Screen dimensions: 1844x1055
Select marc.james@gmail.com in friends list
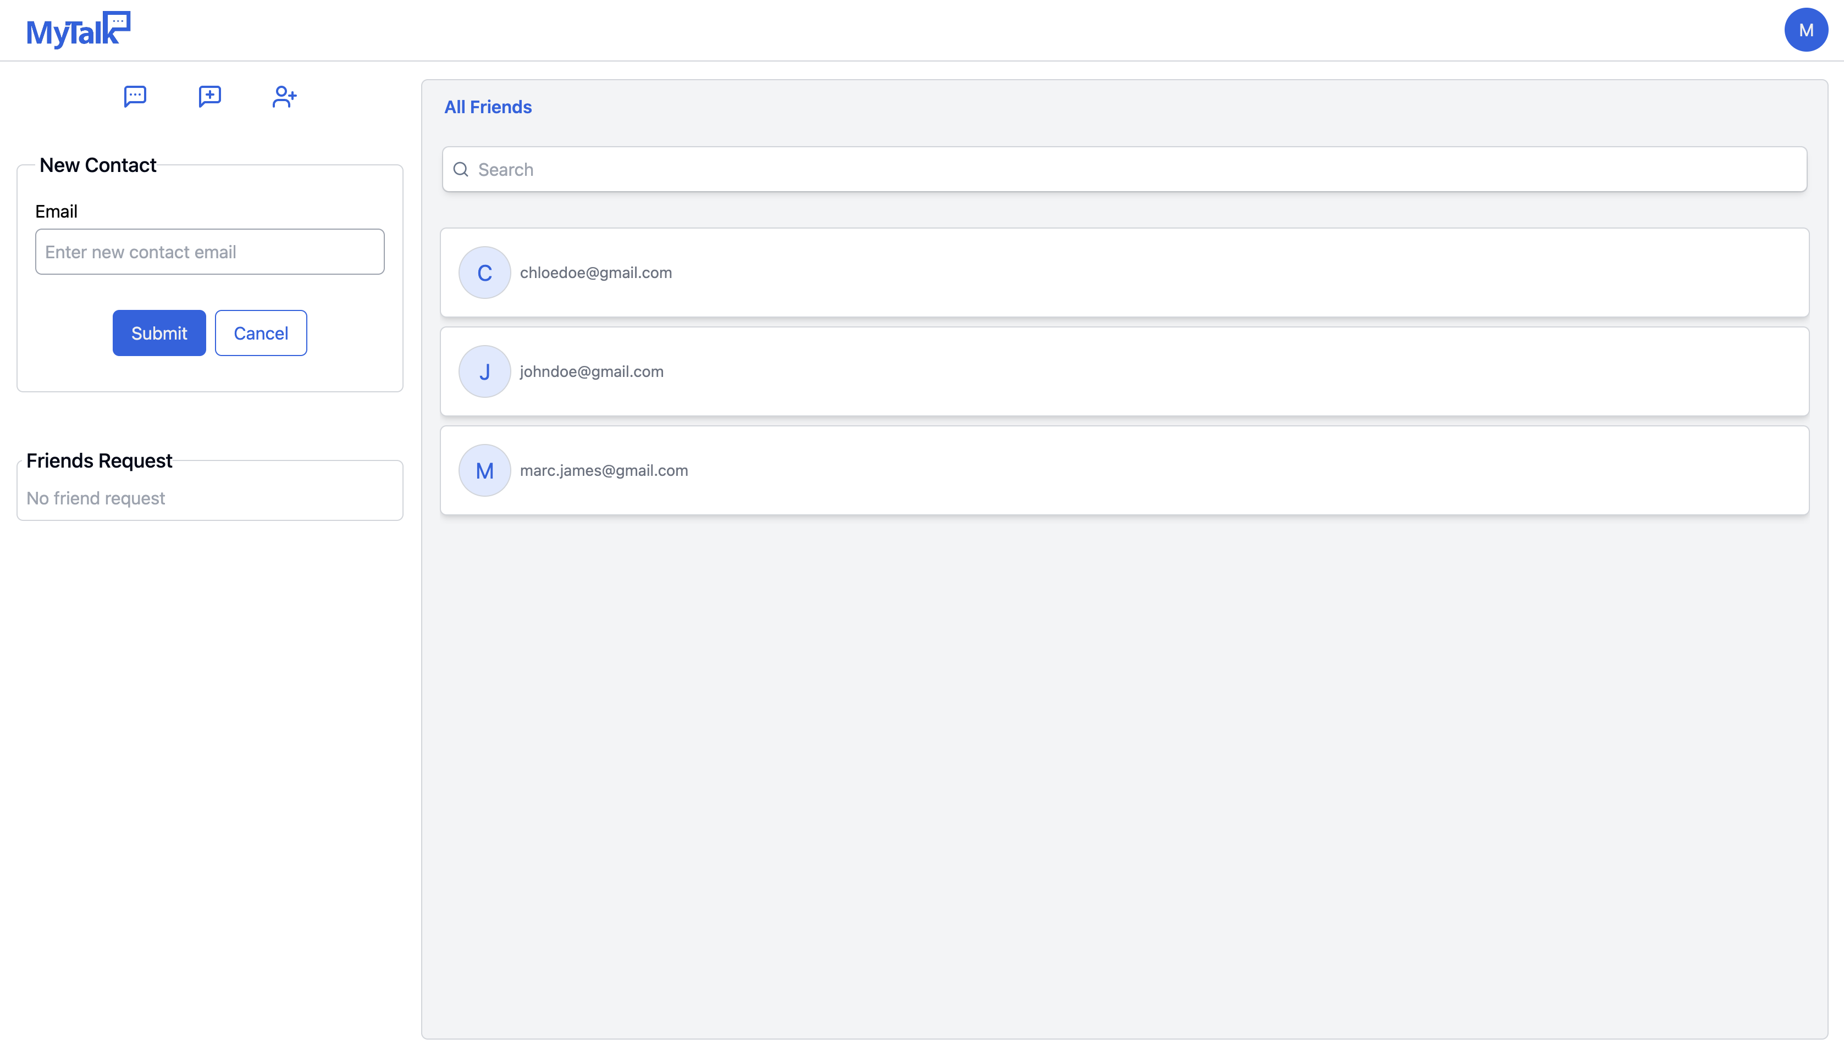1124,470
